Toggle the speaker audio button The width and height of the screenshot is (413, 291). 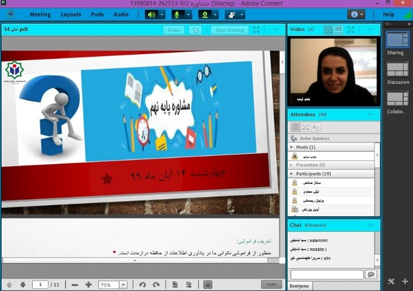151,14
